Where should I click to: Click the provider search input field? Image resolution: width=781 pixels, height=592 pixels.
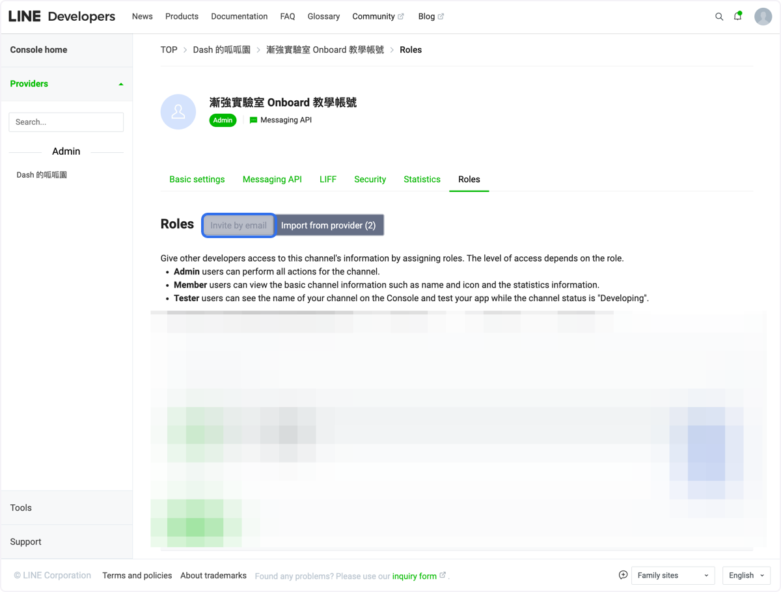coord(66,122)
